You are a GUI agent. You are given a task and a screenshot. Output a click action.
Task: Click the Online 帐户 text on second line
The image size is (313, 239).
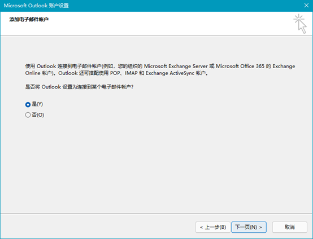[x=38, y=73]
